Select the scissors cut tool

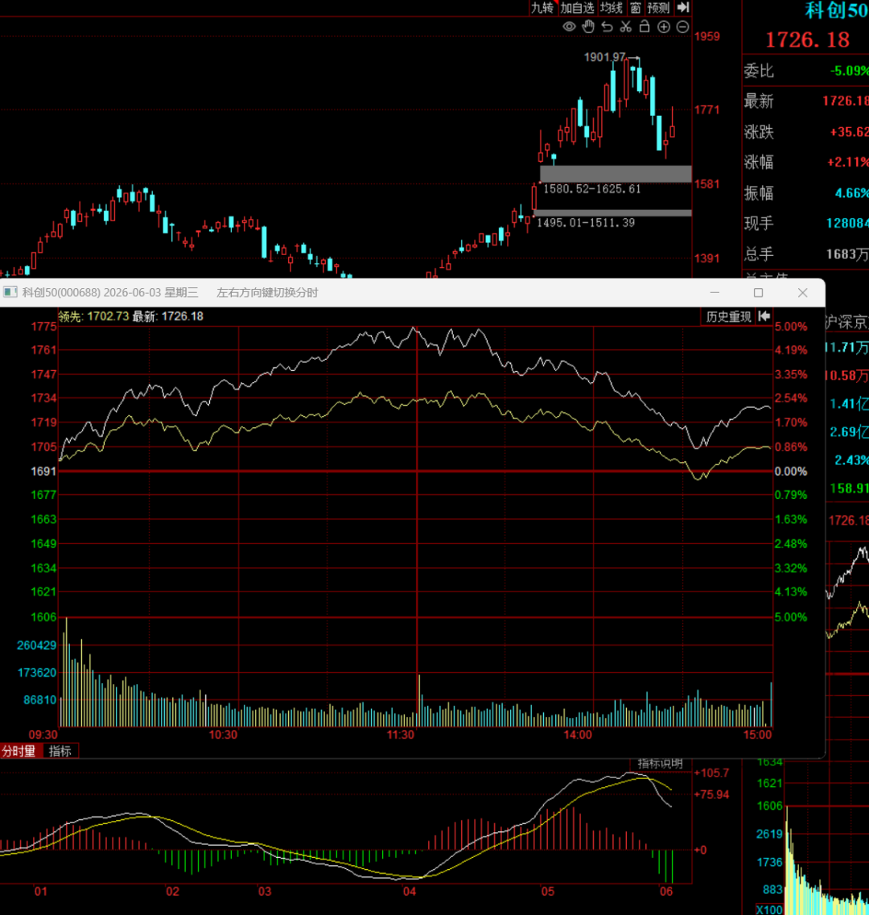coord(626,27)
